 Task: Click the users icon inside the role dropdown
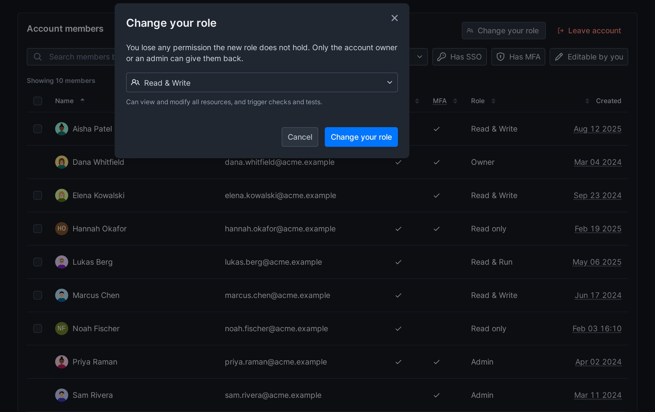point(135,82)
